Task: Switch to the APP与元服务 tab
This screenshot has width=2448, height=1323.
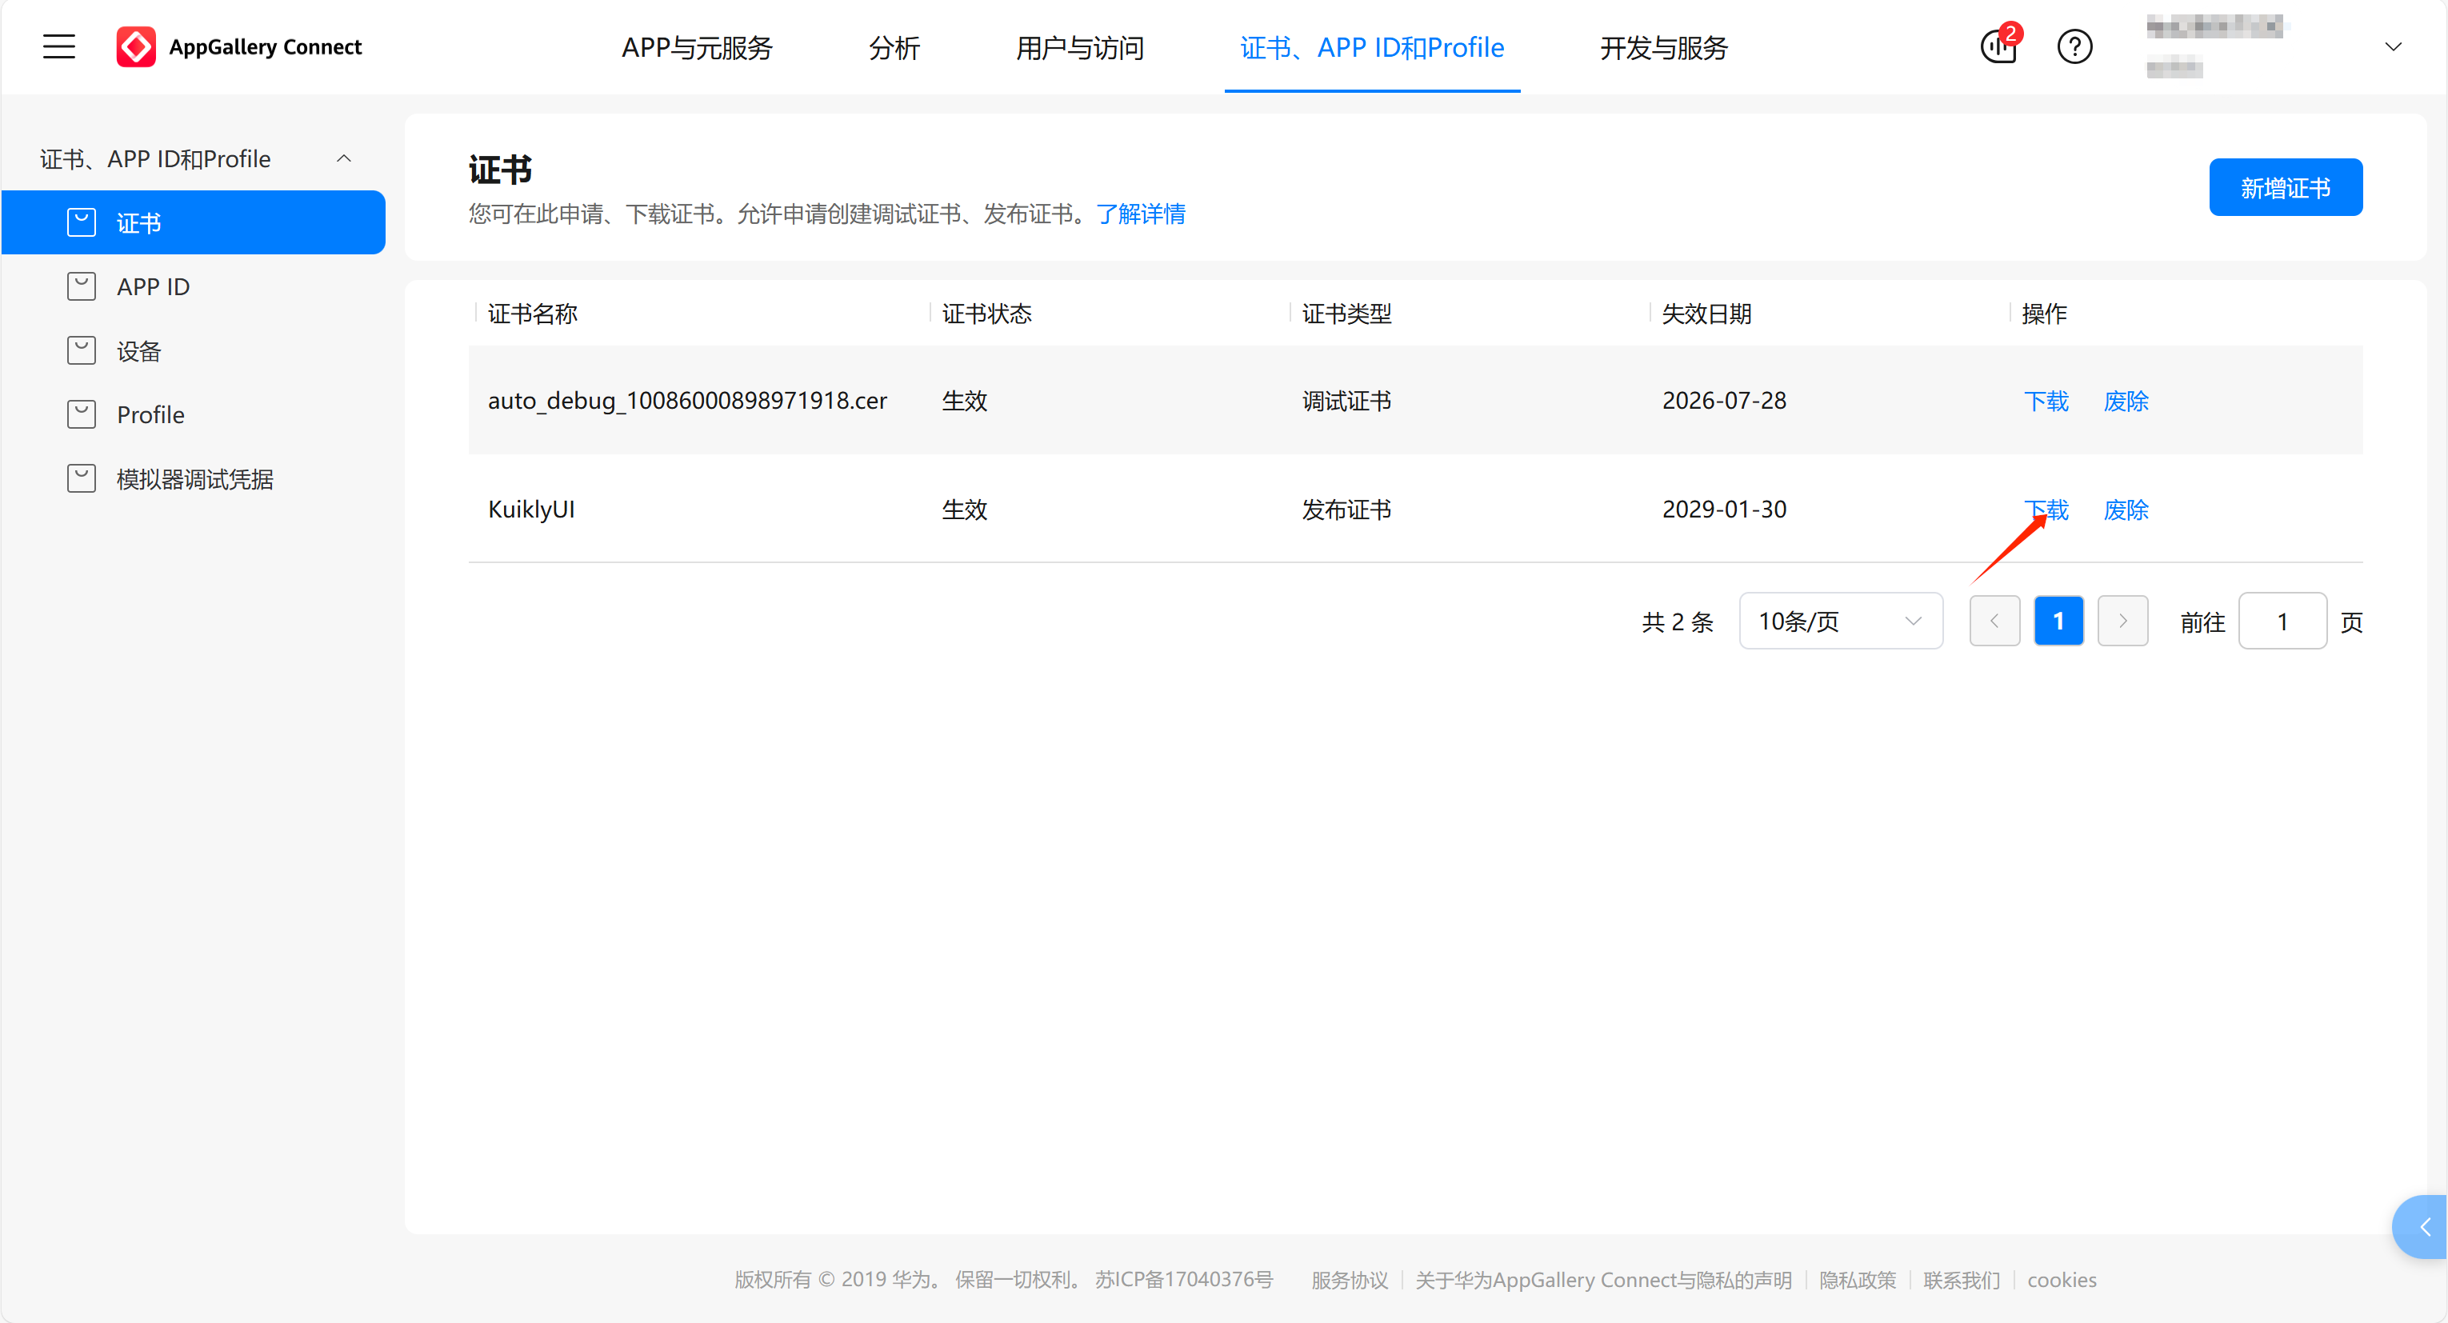Action: 697,47
